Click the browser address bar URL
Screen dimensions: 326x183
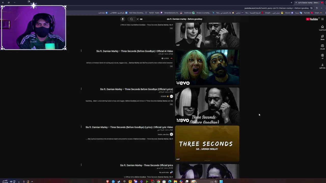tap(276, 8)
